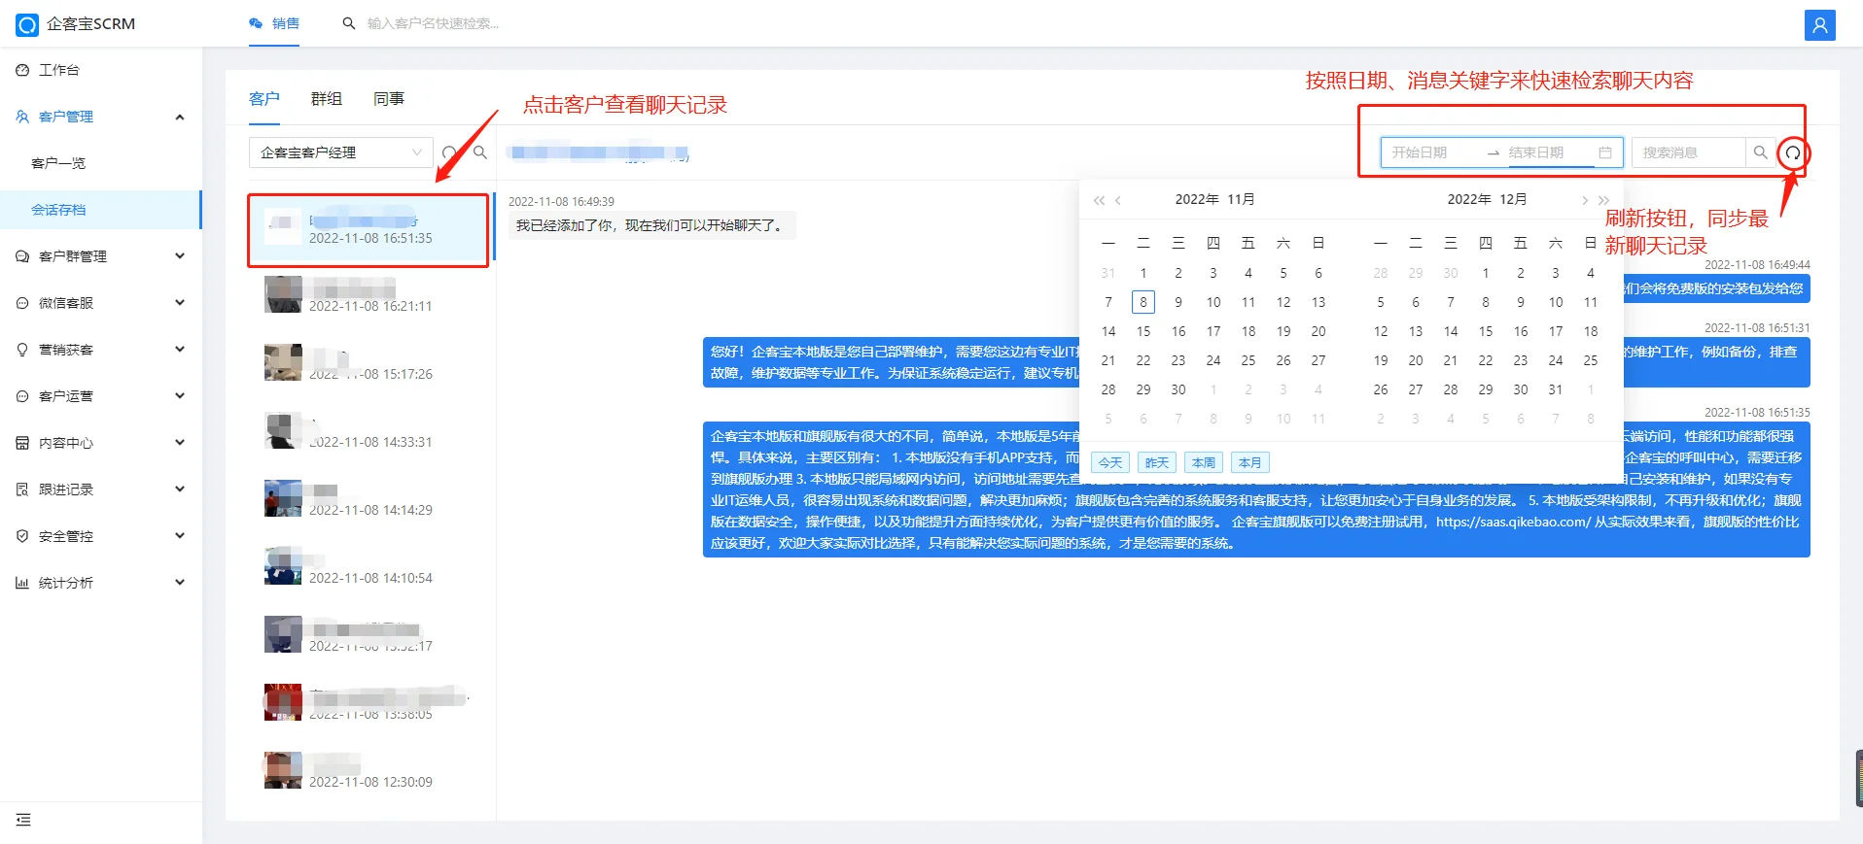
Task: Select 会话存档 in the sidebar
Action: point(101,210)
